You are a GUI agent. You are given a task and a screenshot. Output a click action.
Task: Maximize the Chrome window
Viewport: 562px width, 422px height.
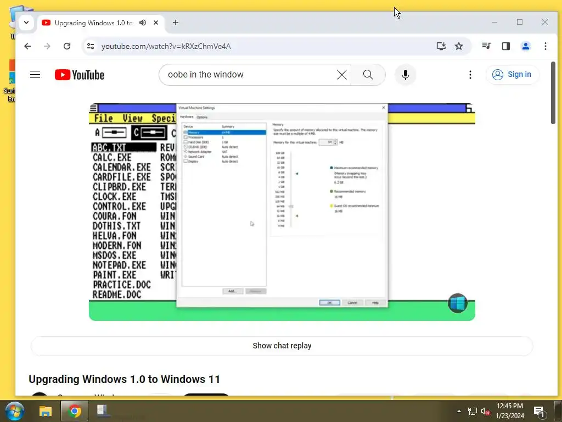520,22
